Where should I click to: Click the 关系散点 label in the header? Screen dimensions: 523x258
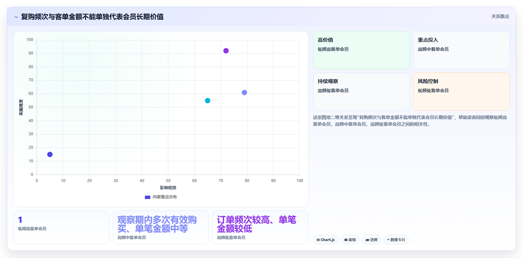point(500,16)
